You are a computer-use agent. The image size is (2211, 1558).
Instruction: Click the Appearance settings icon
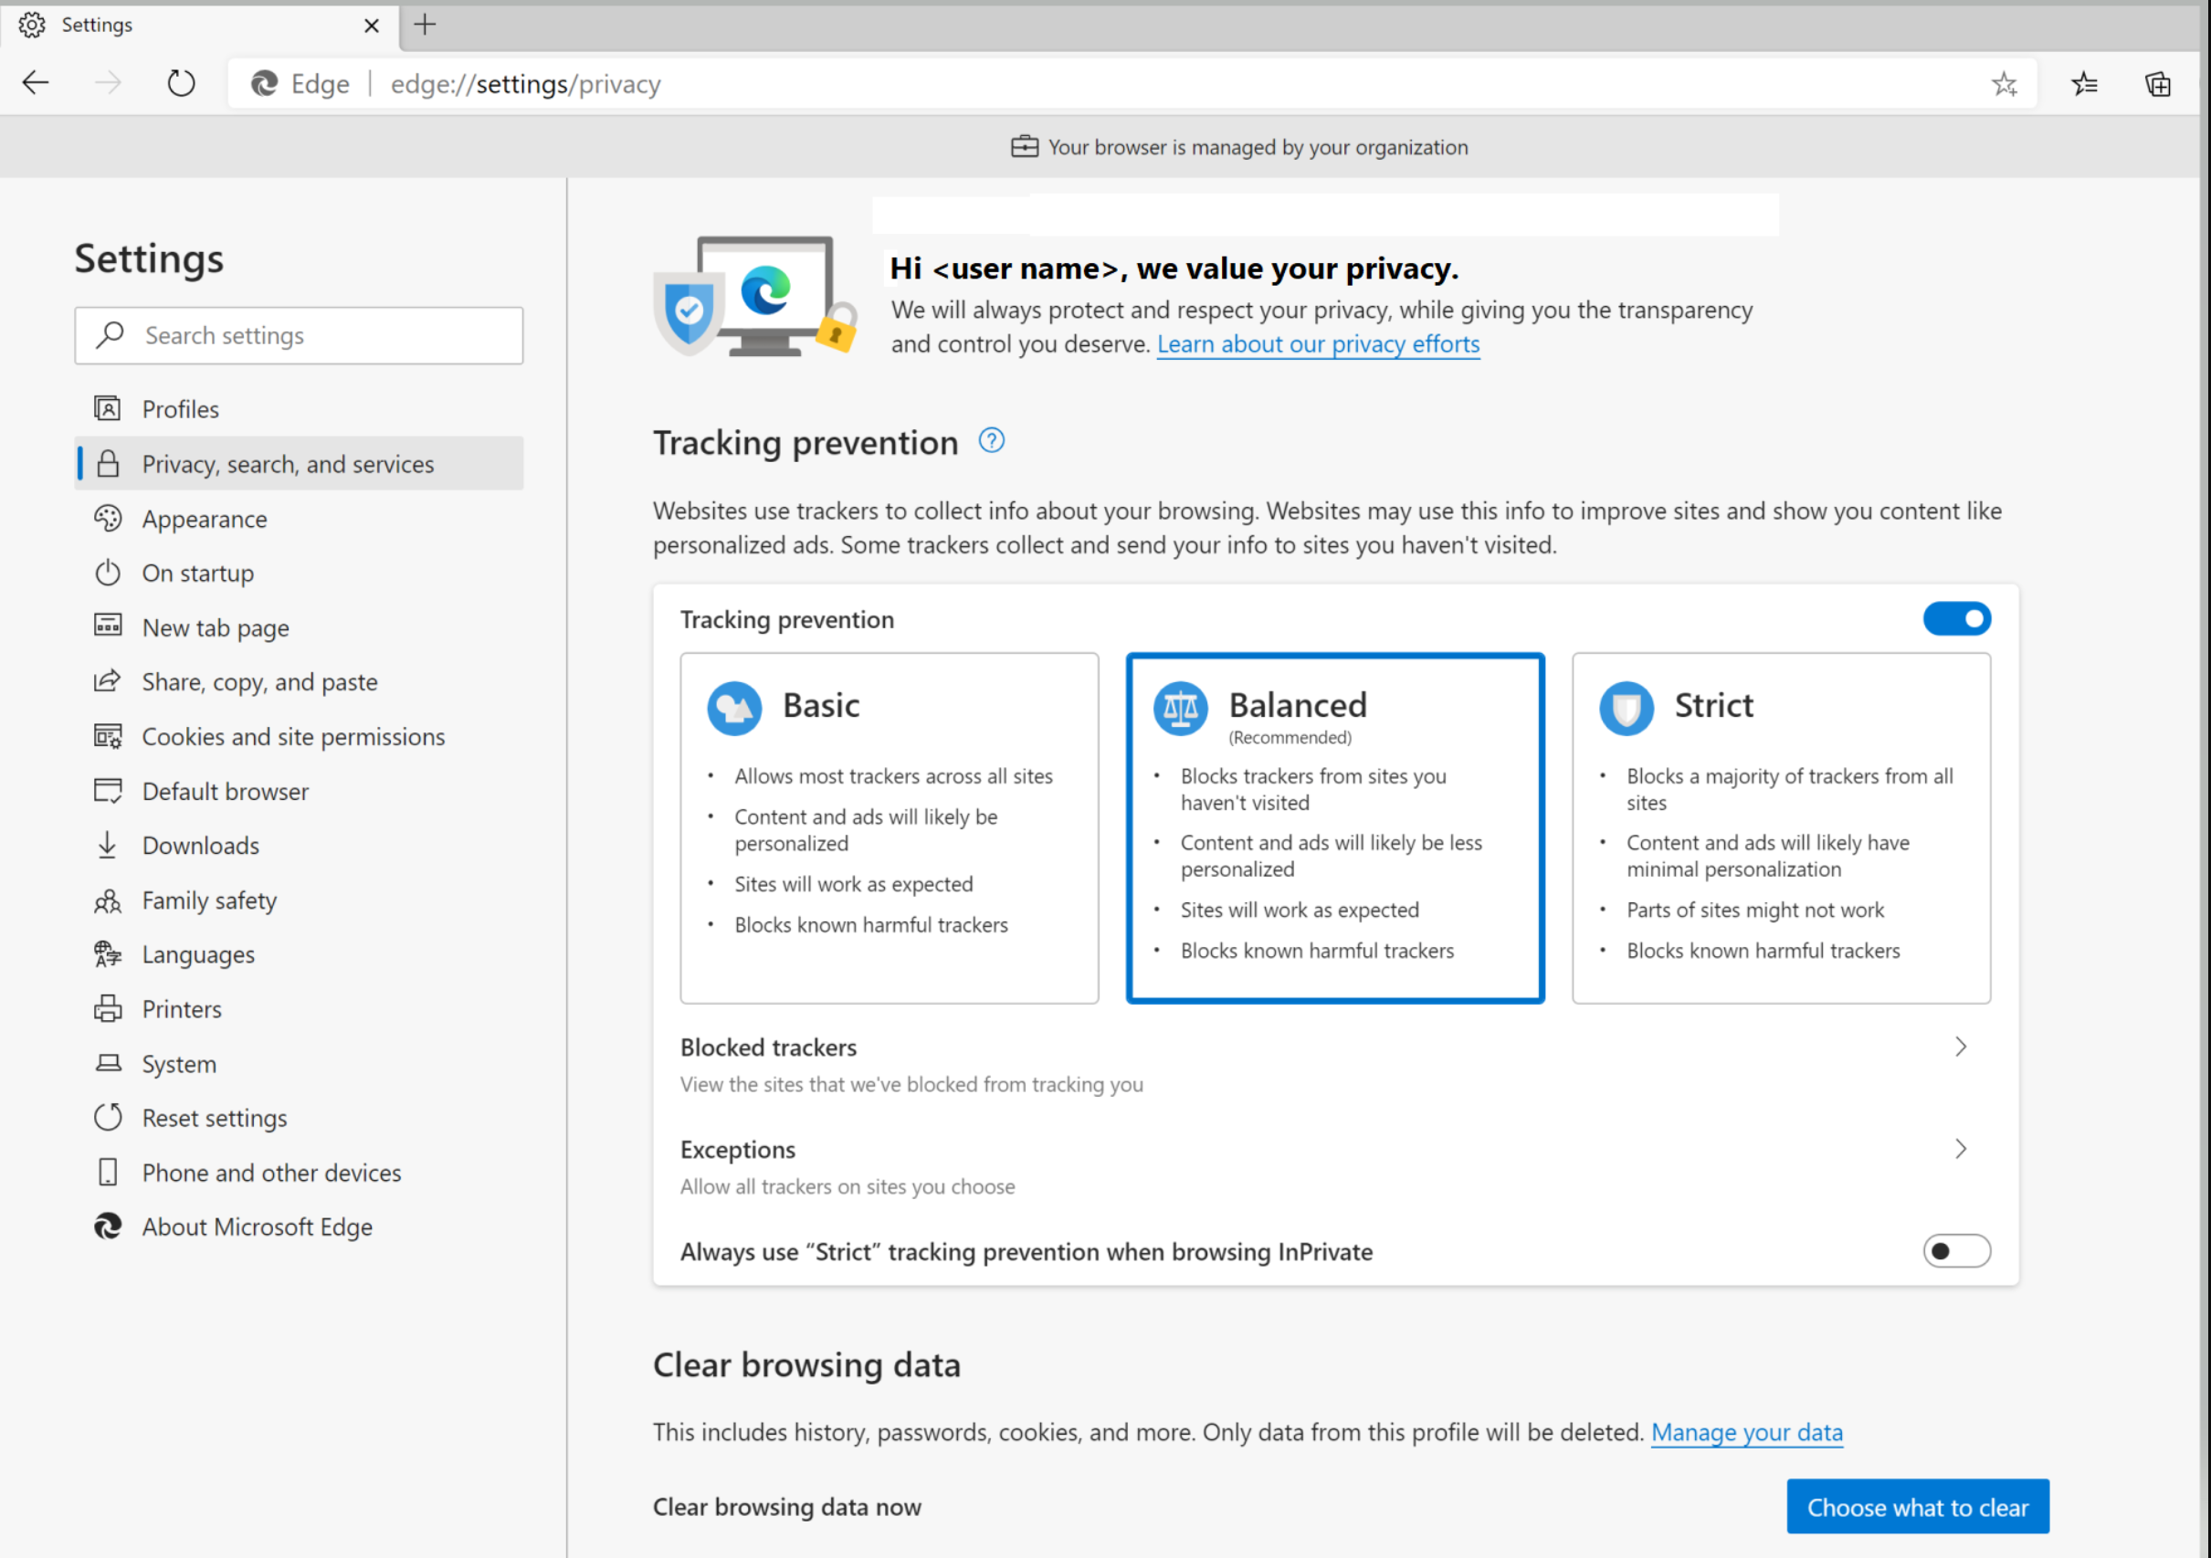pos(108,518)
